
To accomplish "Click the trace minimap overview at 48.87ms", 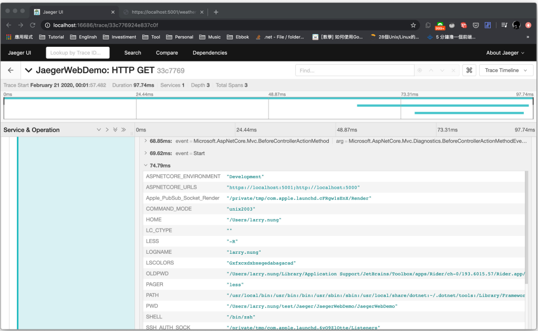I will 268,109.
